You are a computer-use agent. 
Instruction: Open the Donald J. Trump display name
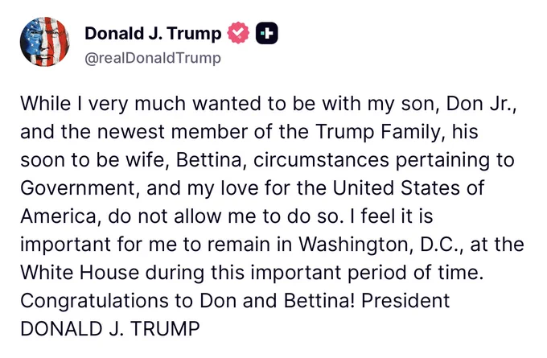[x=153, y=34]
